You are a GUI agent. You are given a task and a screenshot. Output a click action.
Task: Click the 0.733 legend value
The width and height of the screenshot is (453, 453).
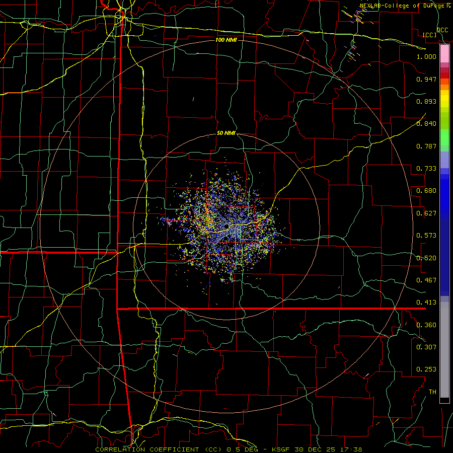point(426,169)
